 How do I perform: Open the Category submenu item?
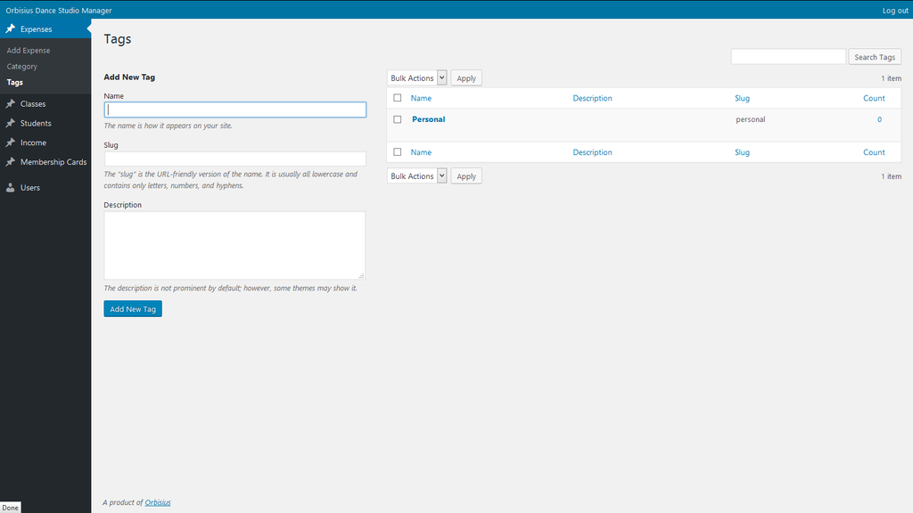(x=22, y=66)
